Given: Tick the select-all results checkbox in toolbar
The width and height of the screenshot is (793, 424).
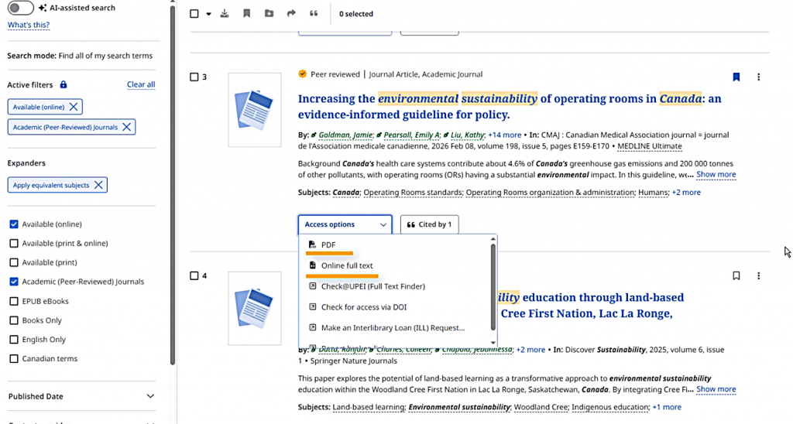Looking at the screenshot, I should 194,14.
